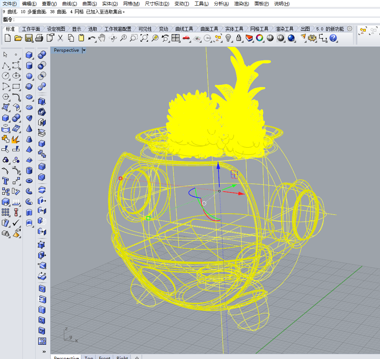Viewport: 380px width, 359px height.
Task: Select the Rectangle tool in sidebar
Action: 16,86
